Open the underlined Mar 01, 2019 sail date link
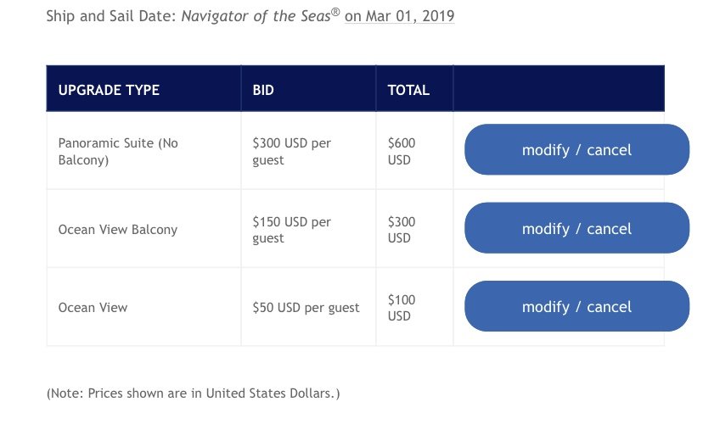The image size is (703, 424). (x=400, y=16)
